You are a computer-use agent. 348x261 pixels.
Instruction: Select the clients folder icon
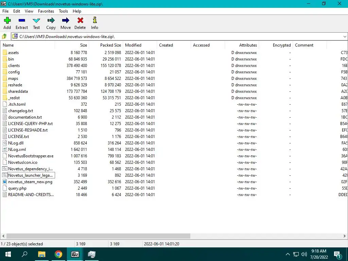coord(5,66)
